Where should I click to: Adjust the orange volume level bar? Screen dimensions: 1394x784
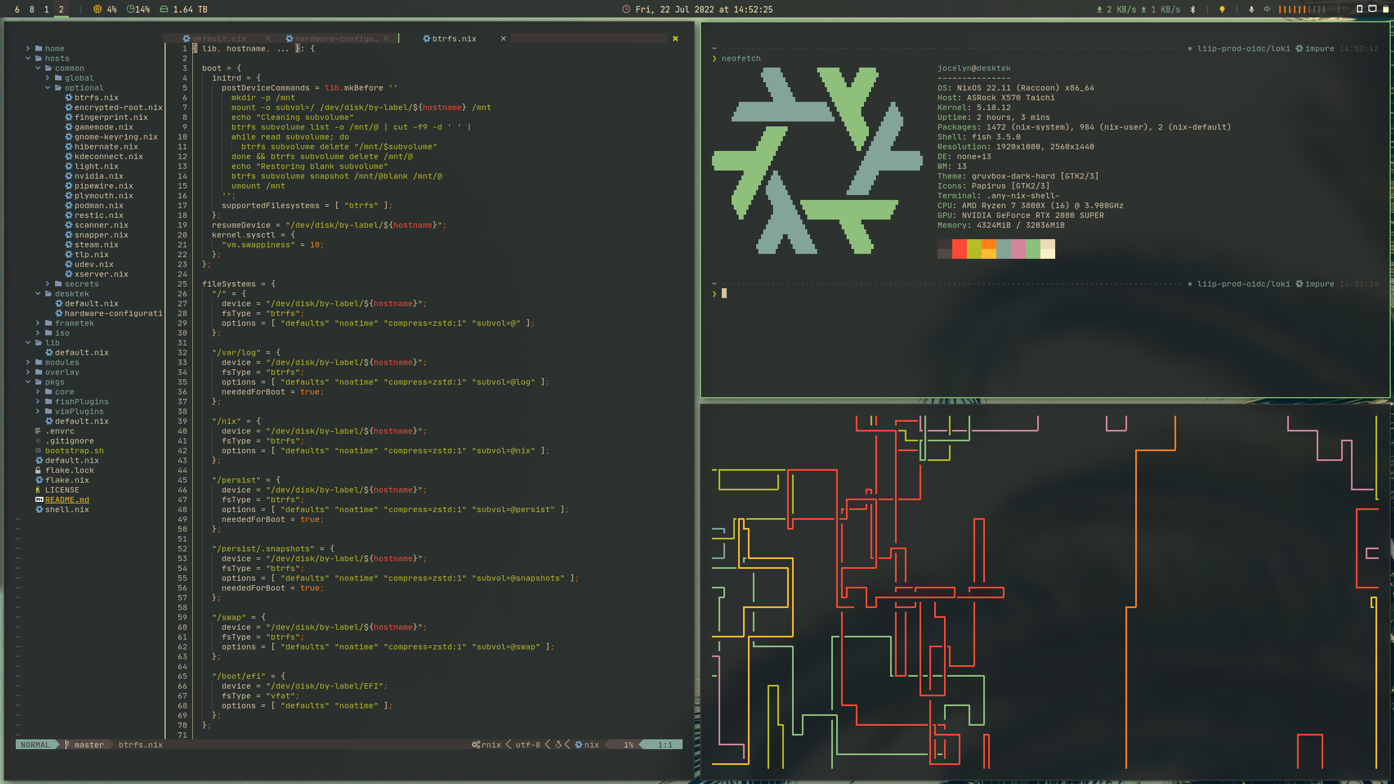coord(1301,9)
